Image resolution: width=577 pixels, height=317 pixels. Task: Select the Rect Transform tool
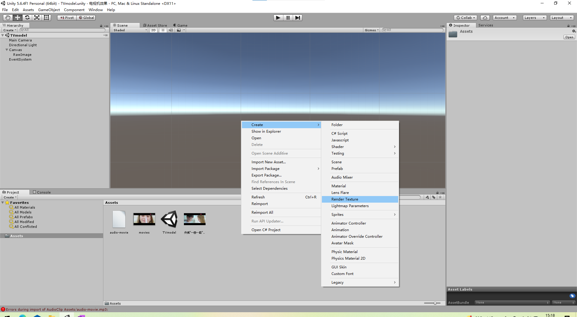pos(46,17)
